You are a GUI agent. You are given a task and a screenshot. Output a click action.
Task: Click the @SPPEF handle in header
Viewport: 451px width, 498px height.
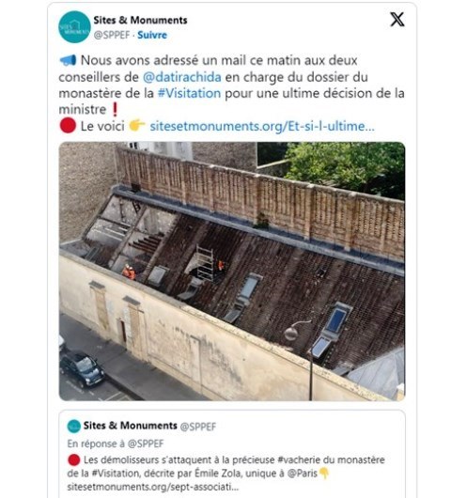(112, 35)
